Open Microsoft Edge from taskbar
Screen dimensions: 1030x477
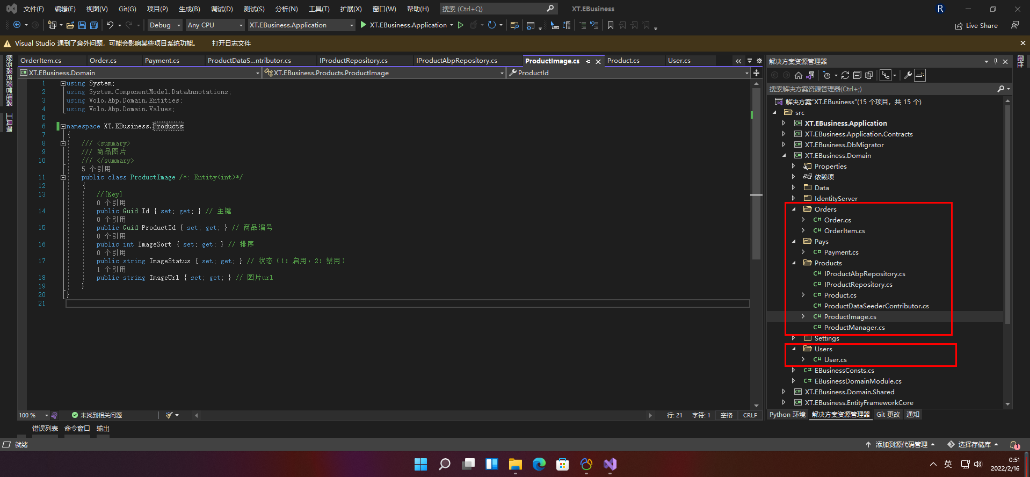pyautogui.click(x=539, y=464)
